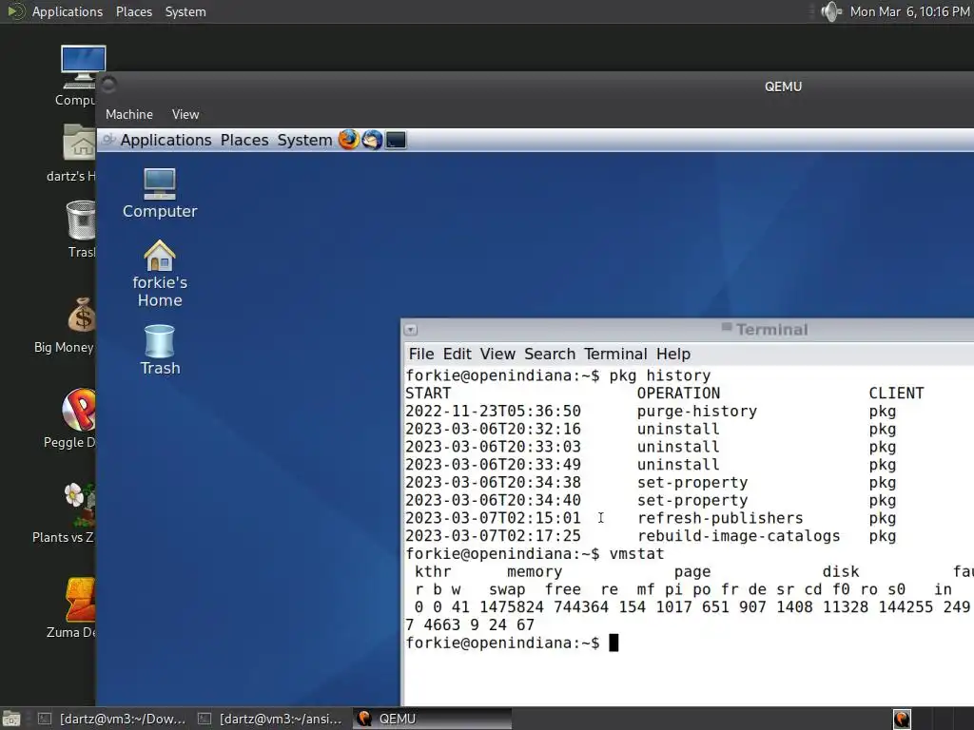
Task: Click the 2023-03-06T20:32:16 timestamp
Action: click(x=494, y=429)
